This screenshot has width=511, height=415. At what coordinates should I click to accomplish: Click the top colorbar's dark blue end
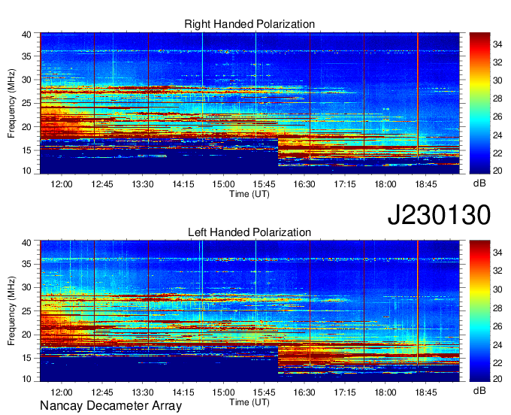479,169
